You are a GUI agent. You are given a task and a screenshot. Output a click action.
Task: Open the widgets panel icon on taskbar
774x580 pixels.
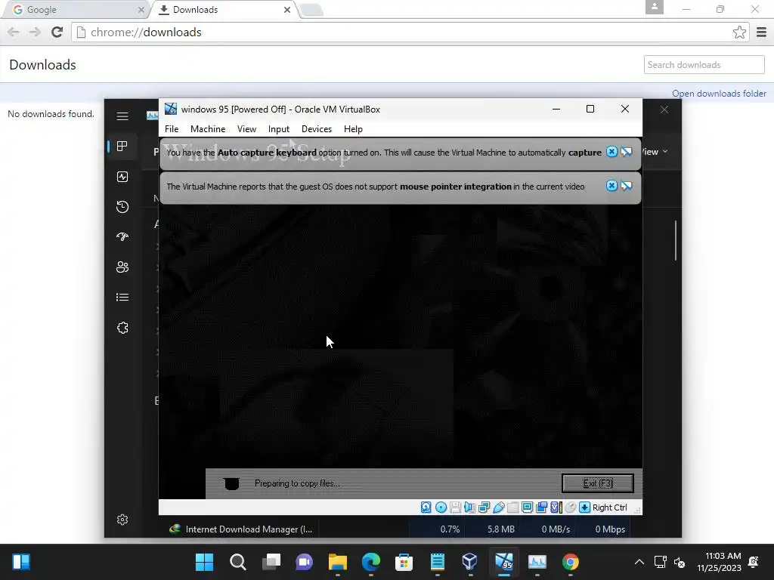point(21,562)
